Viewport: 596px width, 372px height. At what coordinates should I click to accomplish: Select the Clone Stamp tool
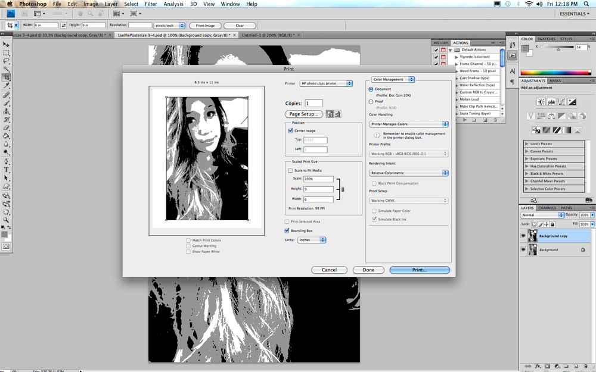6,111
